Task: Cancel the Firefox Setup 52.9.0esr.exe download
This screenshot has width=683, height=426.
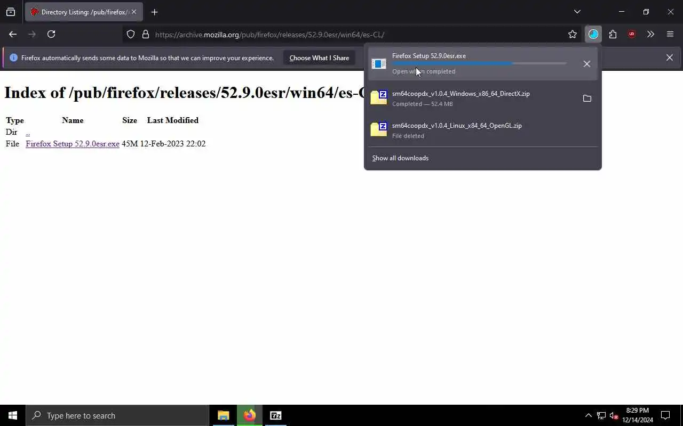Action: pos(586,64)
